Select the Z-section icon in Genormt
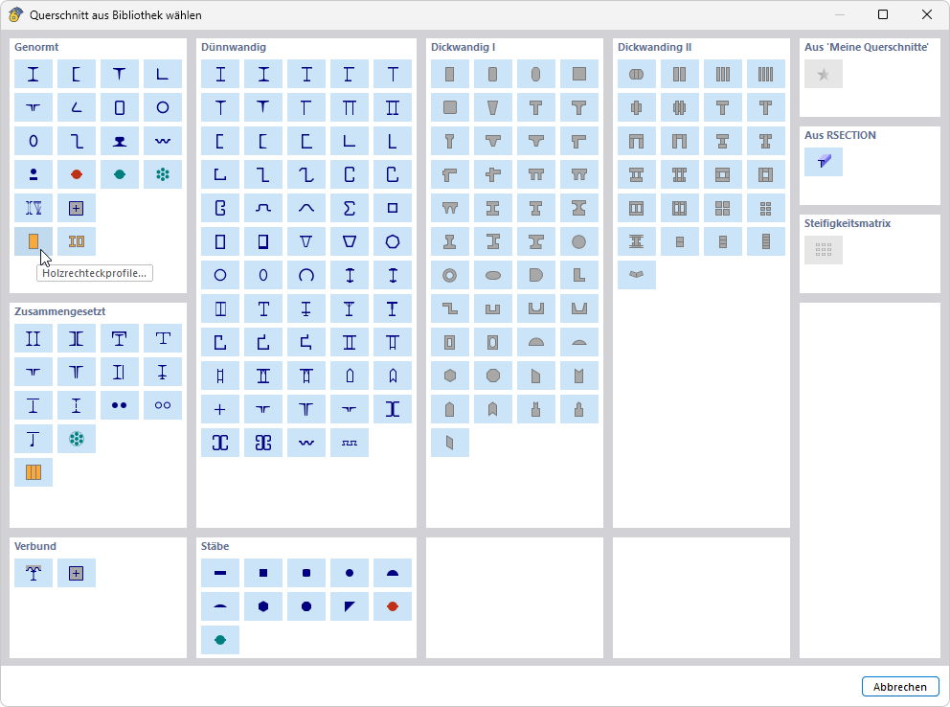The image size is (950, 707). tap(77, 141)
